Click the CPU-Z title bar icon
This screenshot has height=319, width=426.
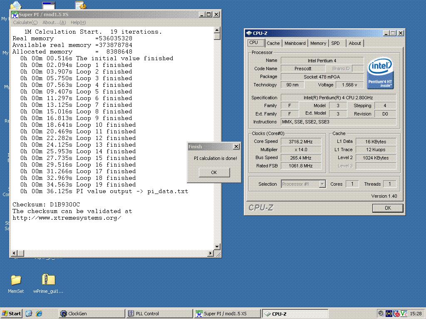[x=249, y=33]
